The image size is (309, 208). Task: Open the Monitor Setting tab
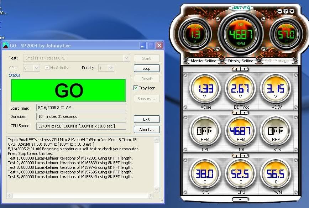(203, 61)
